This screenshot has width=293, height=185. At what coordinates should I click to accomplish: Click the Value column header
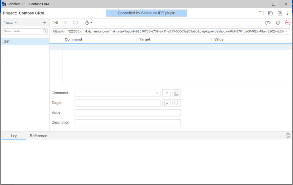coord(219,39)
